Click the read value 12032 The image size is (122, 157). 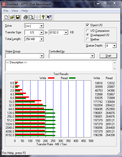point(111,83)
